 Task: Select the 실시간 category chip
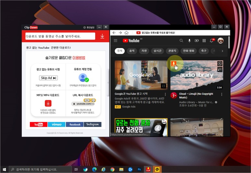click(x=157, y=51)
